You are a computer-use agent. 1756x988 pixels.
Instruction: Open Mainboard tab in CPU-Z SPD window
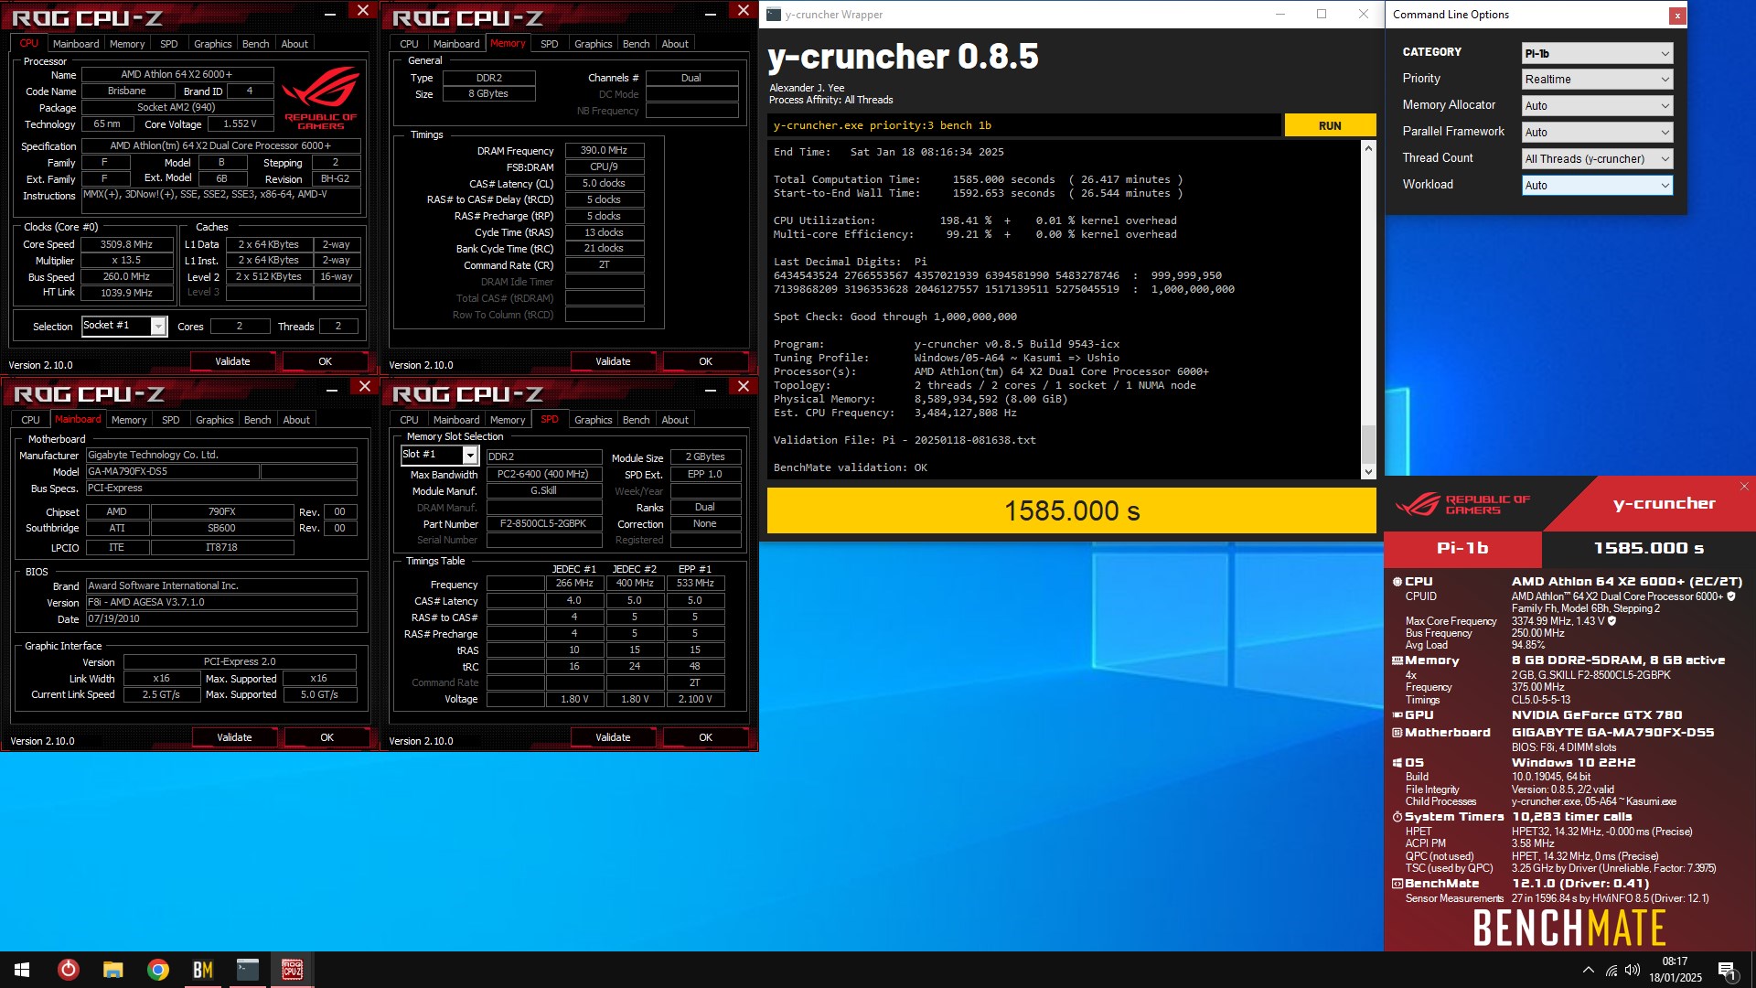456,420
